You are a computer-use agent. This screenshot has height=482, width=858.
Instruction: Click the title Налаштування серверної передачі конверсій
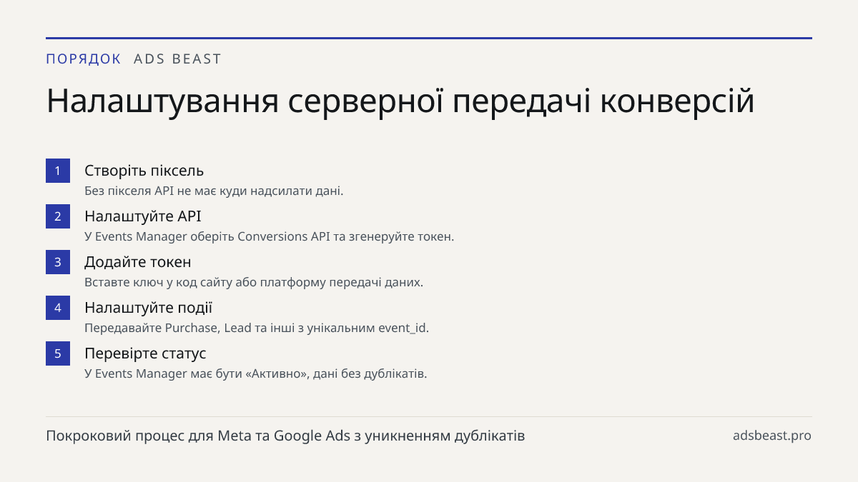[x=400, y=101]
